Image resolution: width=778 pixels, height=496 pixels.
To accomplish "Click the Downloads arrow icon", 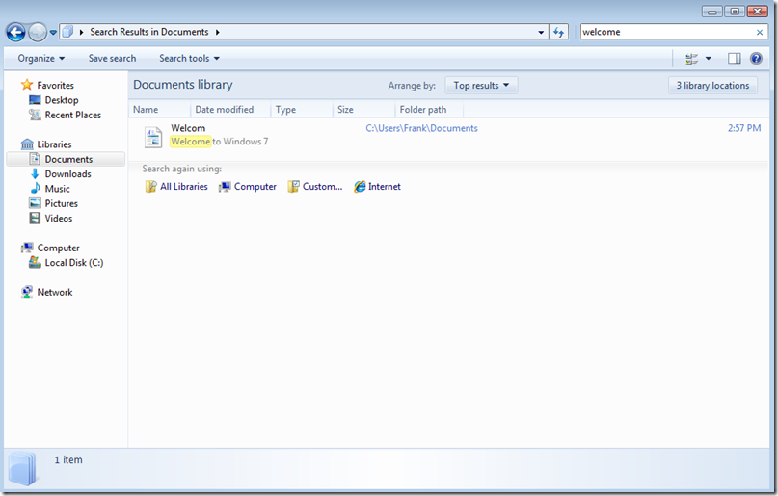I will tap(35, 174).
